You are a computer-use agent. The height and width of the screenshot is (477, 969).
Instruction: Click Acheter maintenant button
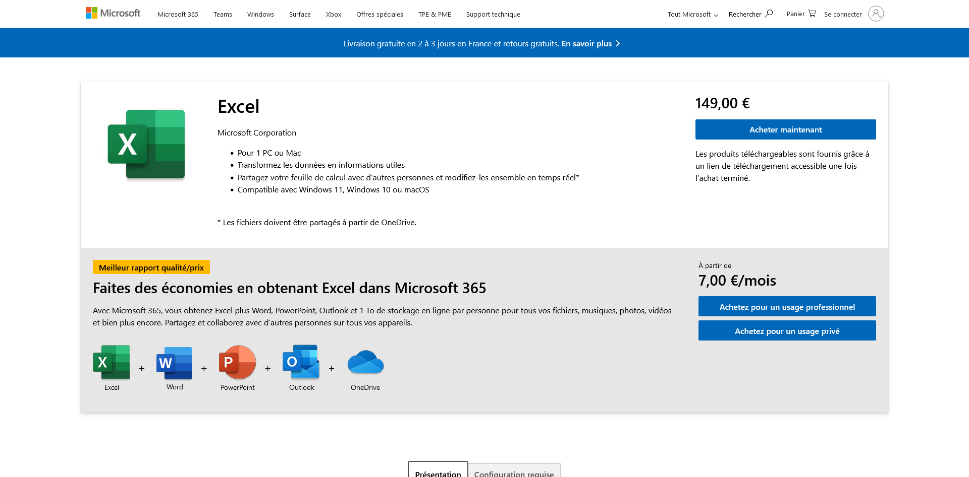coord(786,129)
